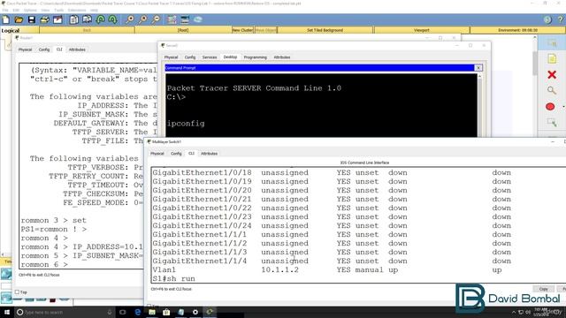Open the drawing palette toolbar icon

coord(172,19)
